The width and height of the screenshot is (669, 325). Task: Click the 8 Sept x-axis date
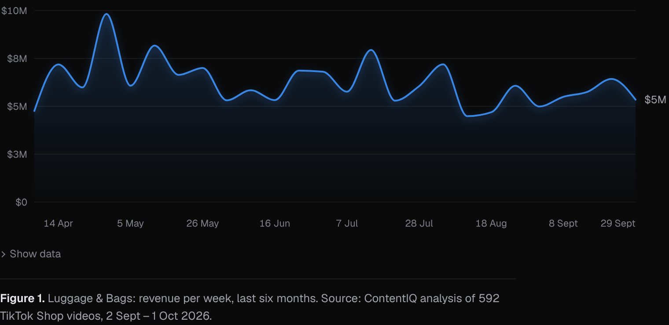[563, 223]
